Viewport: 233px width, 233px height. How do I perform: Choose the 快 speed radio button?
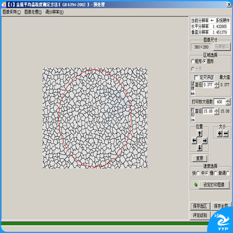(x=198, y=173)
